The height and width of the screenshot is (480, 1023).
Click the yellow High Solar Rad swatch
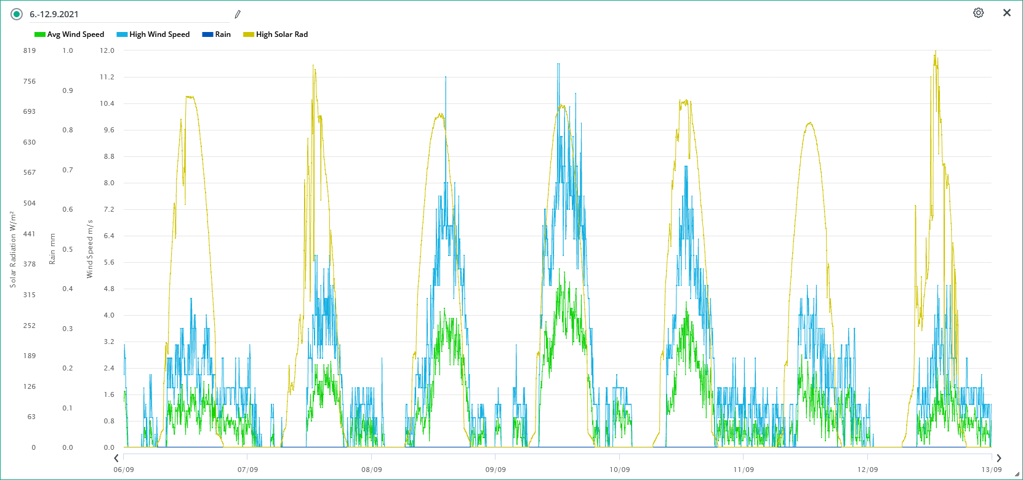(x=249, y=34)
